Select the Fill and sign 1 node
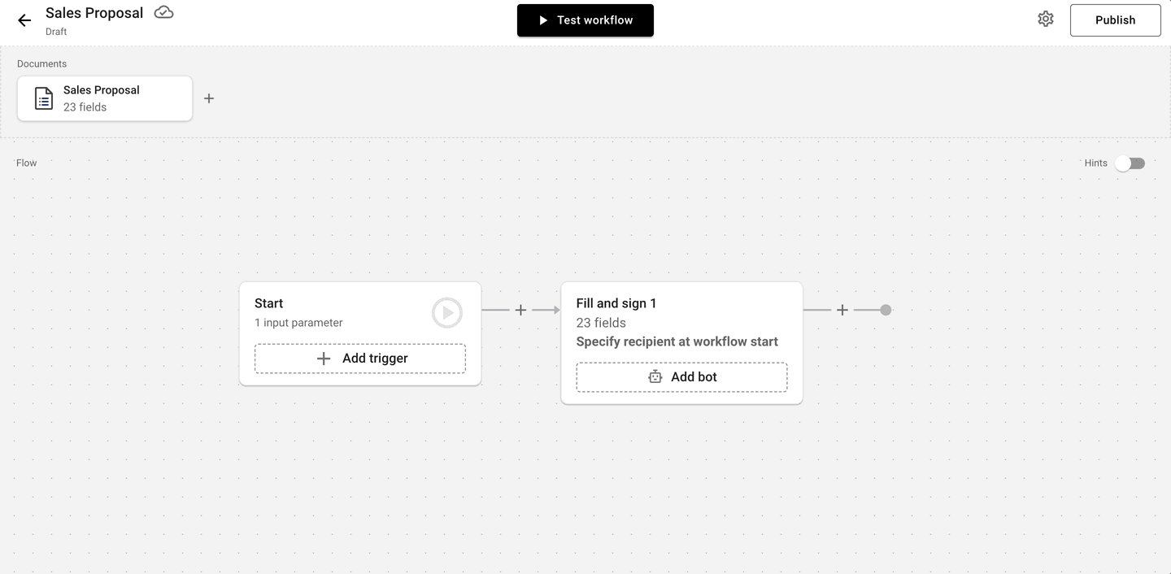Screen dimensions: 1171x574 coord(681,321)
